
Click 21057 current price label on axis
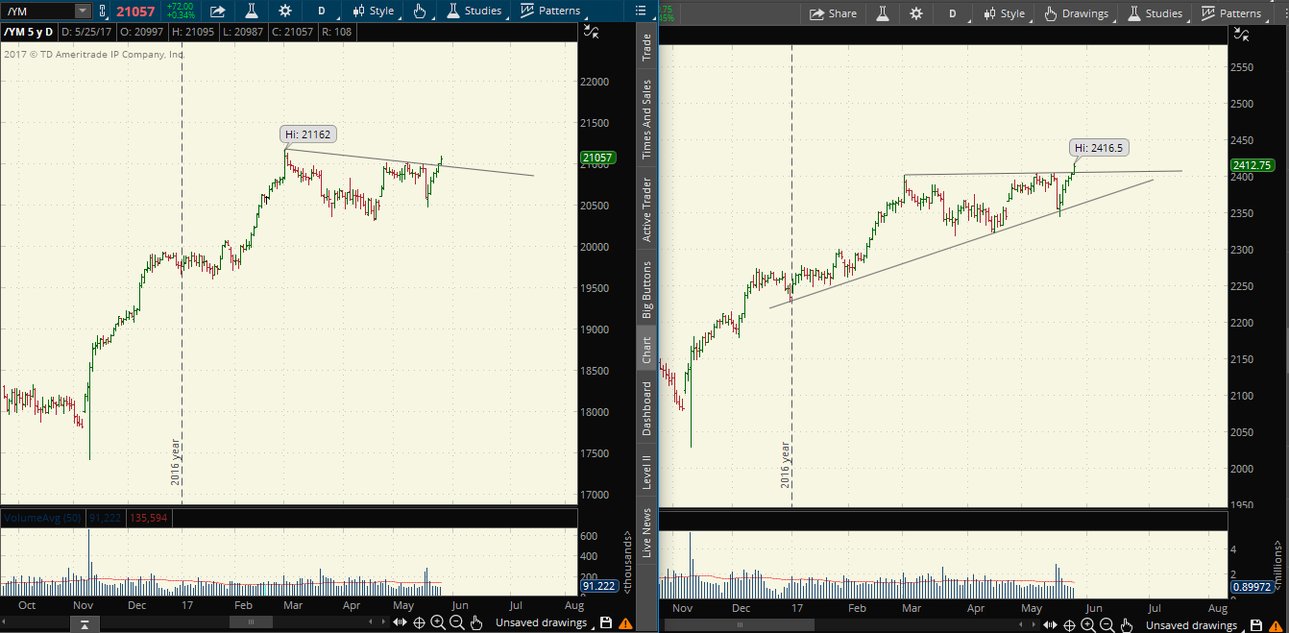pos(597,158)
